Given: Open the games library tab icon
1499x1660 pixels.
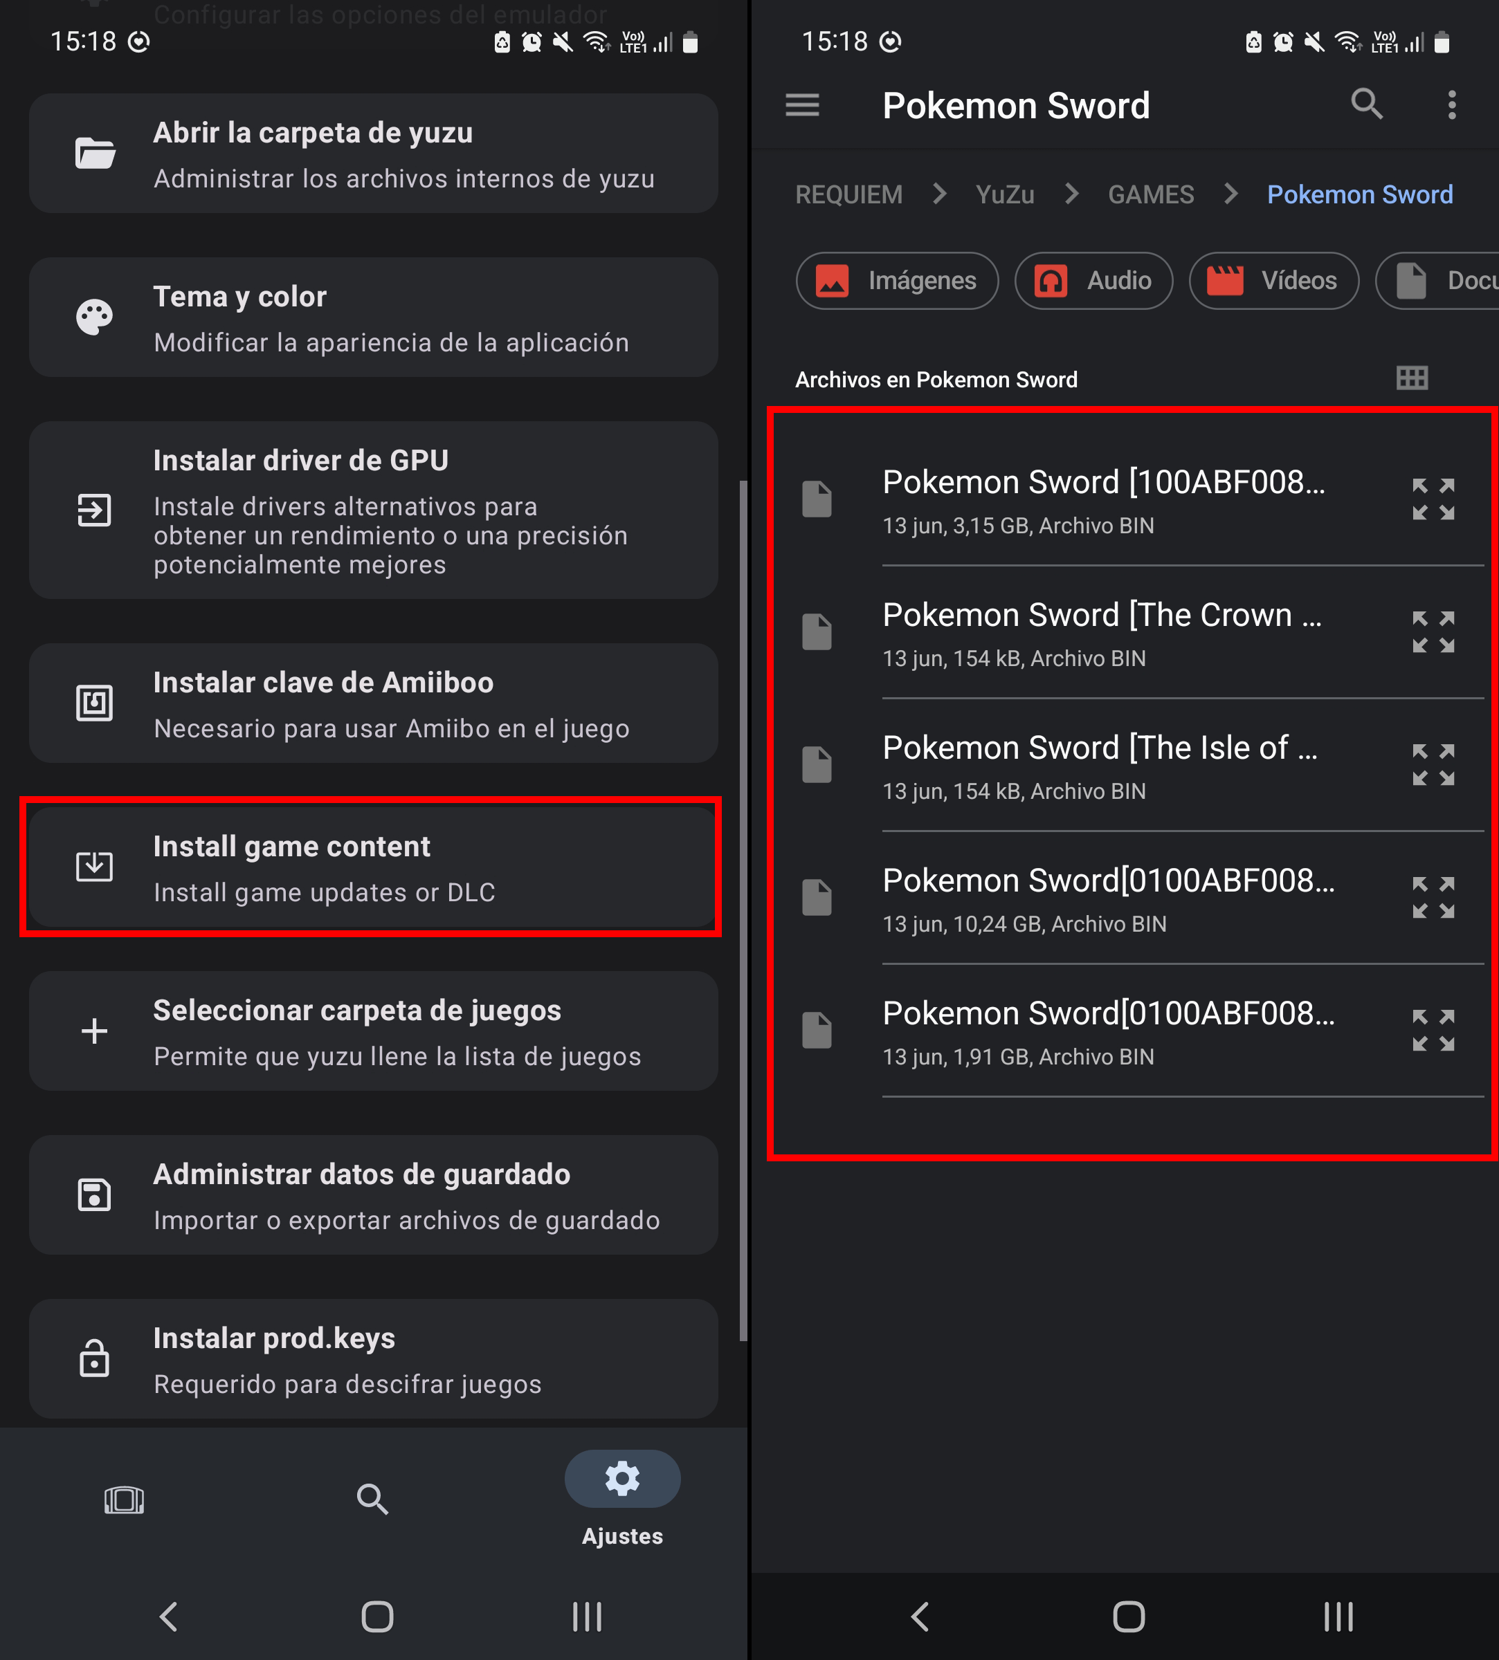Looking at the screenshot, I should coord(125,1500).
